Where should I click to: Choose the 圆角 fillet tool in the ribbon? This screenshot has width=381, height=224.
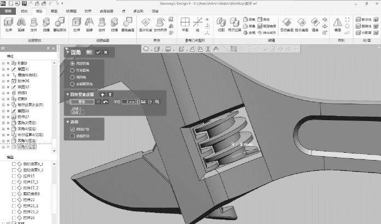(x=249, y=20)
